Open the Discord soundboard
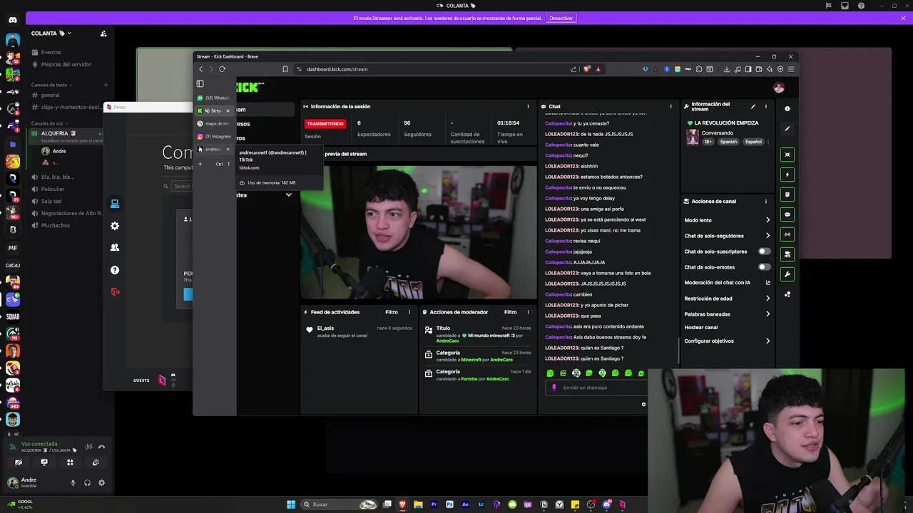The height and width of the screenshot is (513, 913). pyautogui.click(x=96, y=462)
